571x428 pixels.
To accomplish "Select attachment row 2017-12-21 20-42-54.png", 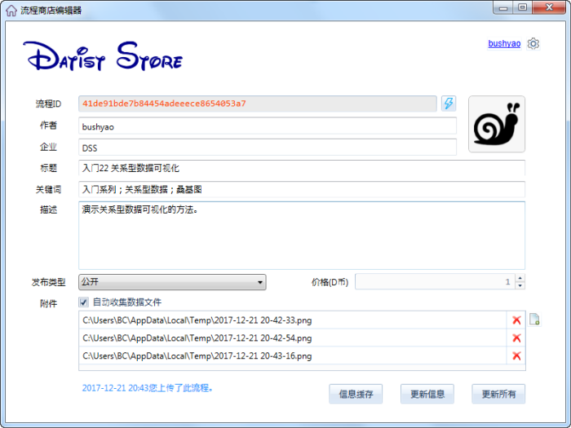I will [292, 338].
